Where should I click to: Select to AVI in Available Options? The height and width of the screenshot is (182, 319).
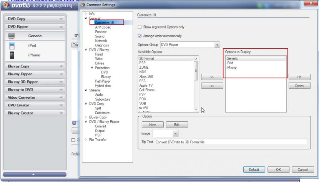pos(166,108)
